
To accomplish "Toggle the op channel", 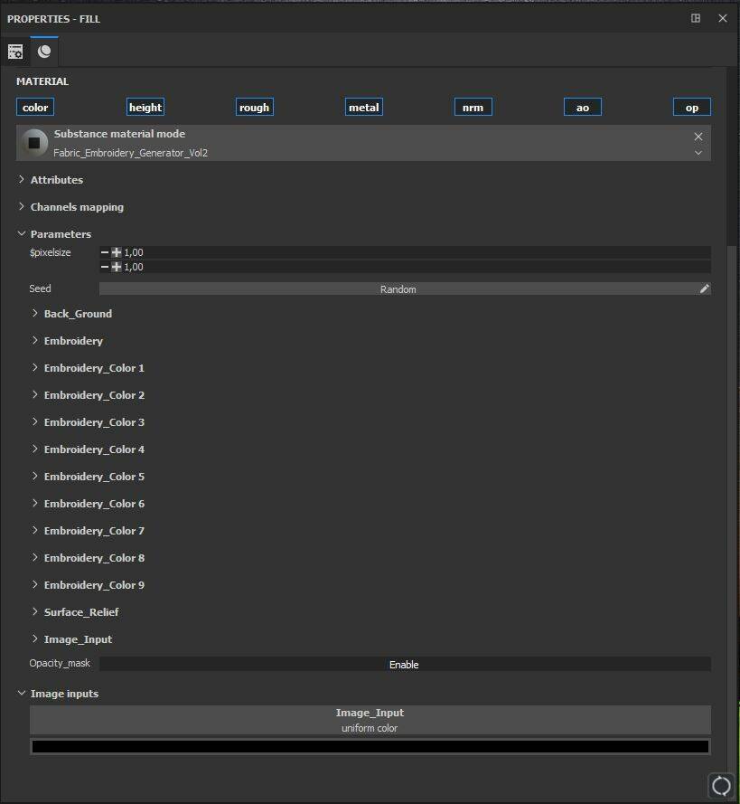I will click(x=692, y=107).
